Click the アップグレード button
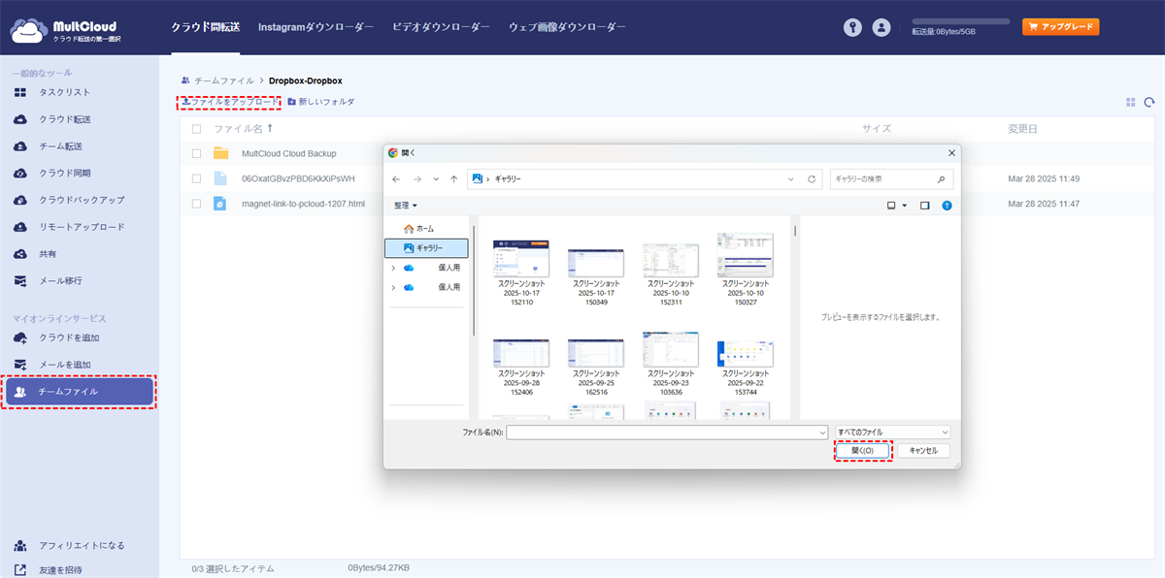This screenshot has height=578, width=1165. pyautogui.click(x=1060, y=27)
